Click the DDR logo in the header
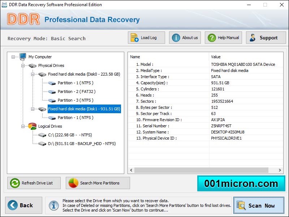The image size is (289, 217). (23, 18)
